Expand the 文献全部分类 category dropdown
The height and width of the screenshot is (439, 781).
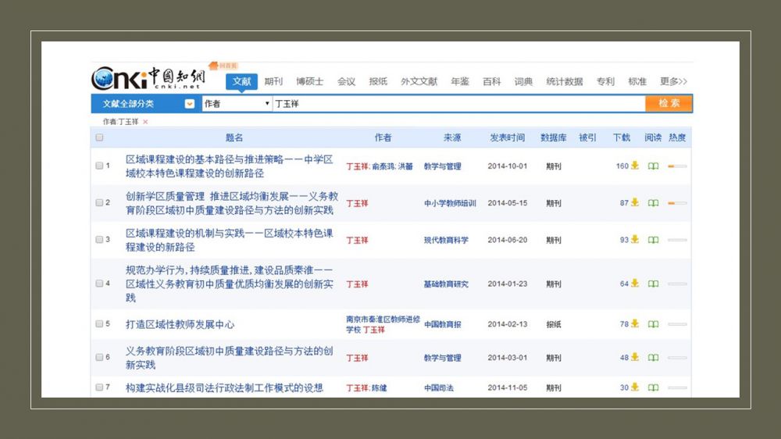click(x=189, y=104)
